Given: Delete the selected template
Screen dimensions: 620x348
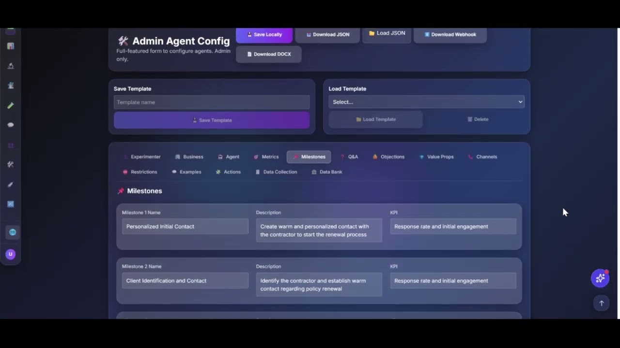Looking at the screenshot, I should point(478,119).
